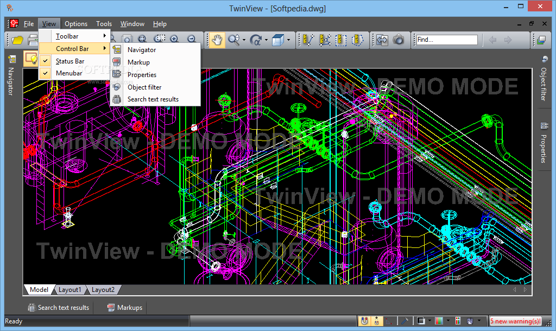Screen dimensions: 556x331
Task: Toggle the snap settings magnet icon
Action: [377, 321]
